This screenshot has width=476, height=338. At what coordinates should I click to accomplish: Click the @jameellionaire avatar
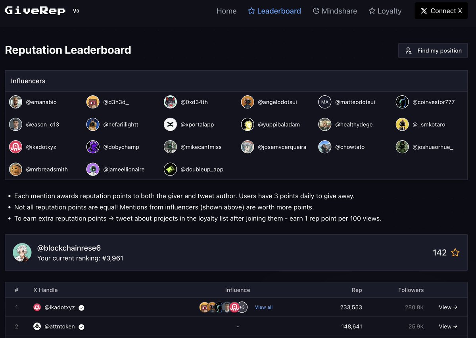(93, 169)
